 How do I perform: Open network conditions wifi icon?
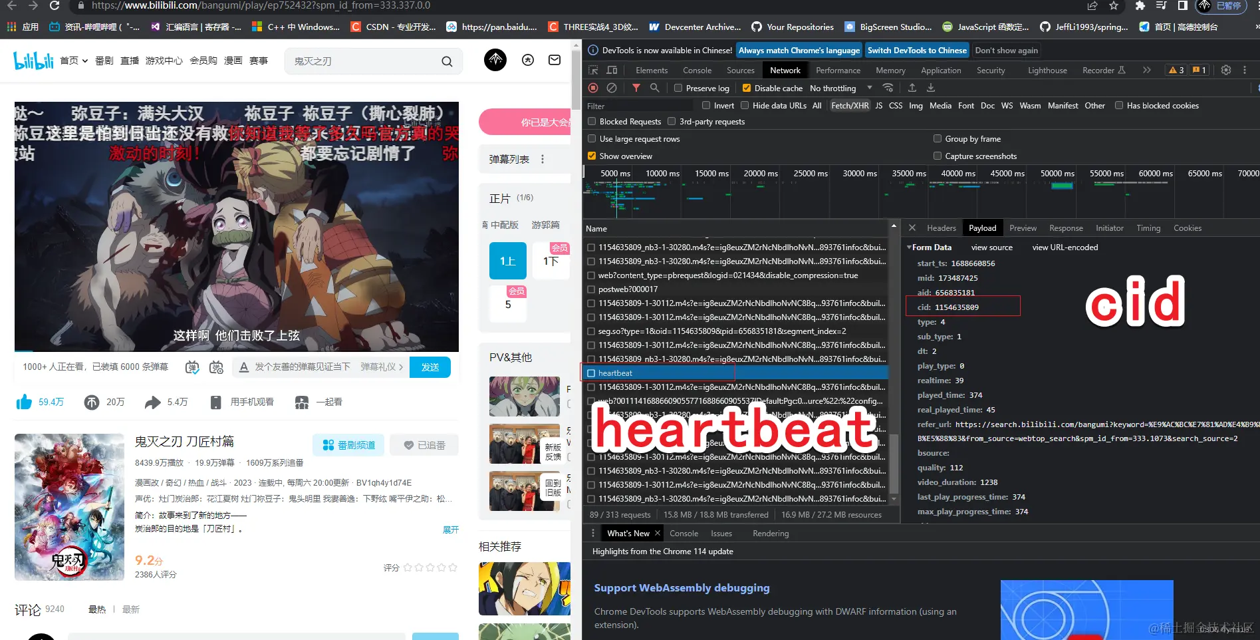coord(888,88)
